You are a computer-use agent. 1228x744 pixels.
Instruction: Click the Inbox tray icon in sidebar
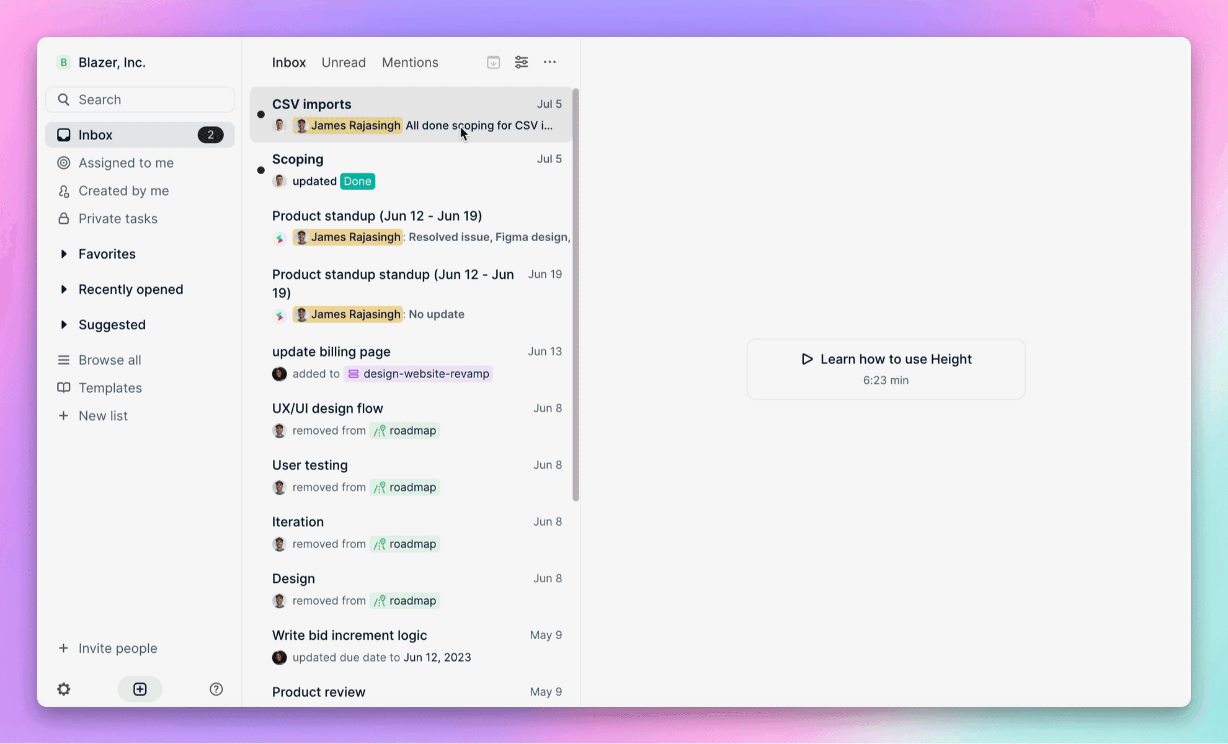coord(63,135)
